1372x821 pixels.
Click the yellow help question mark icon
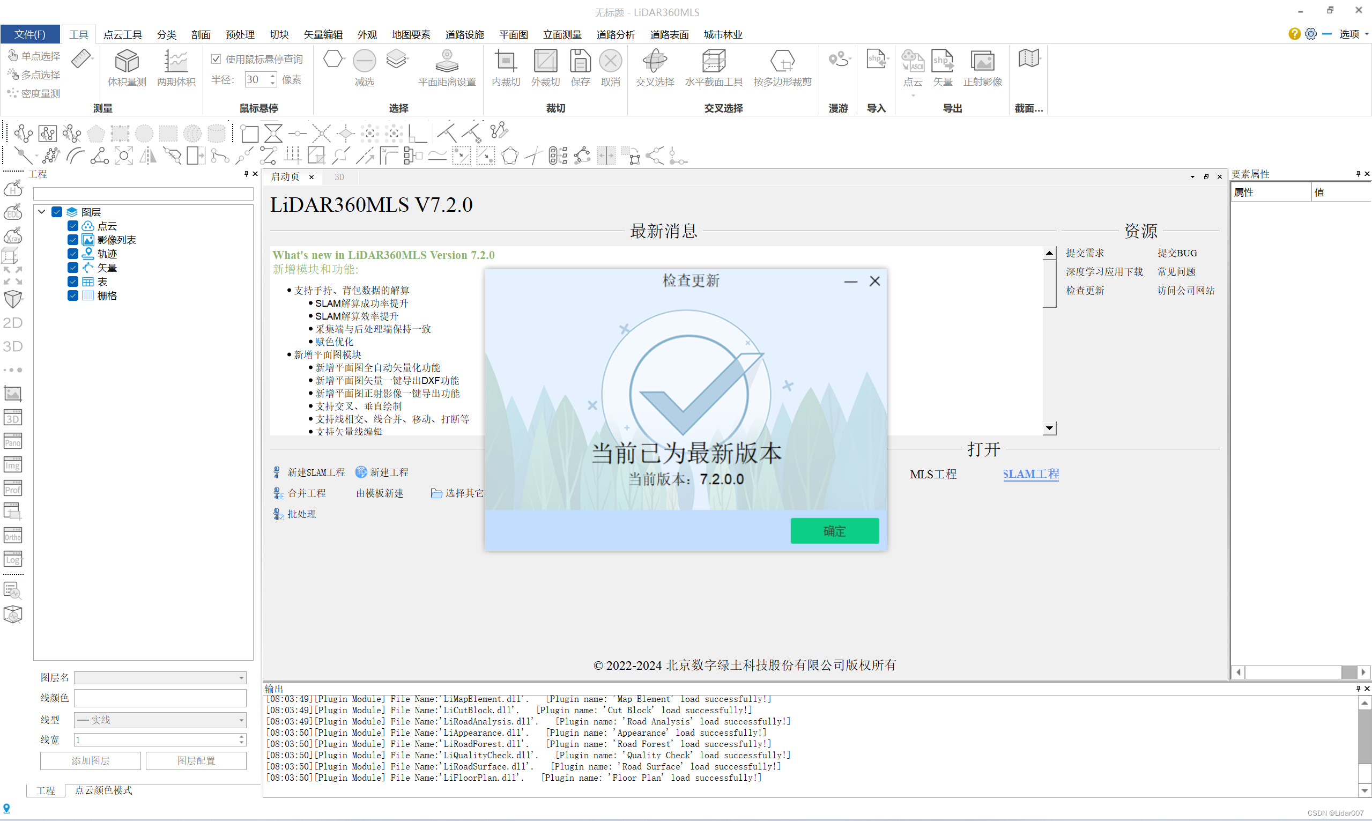tap(1294, 34)
